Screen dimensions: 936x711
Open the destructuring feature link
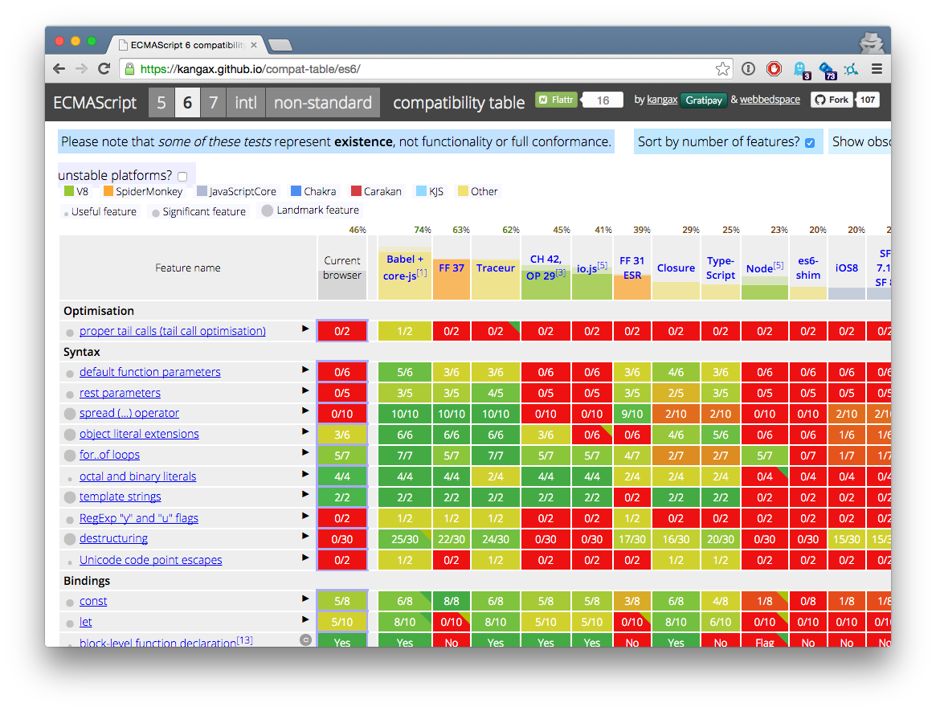point(113,538)
